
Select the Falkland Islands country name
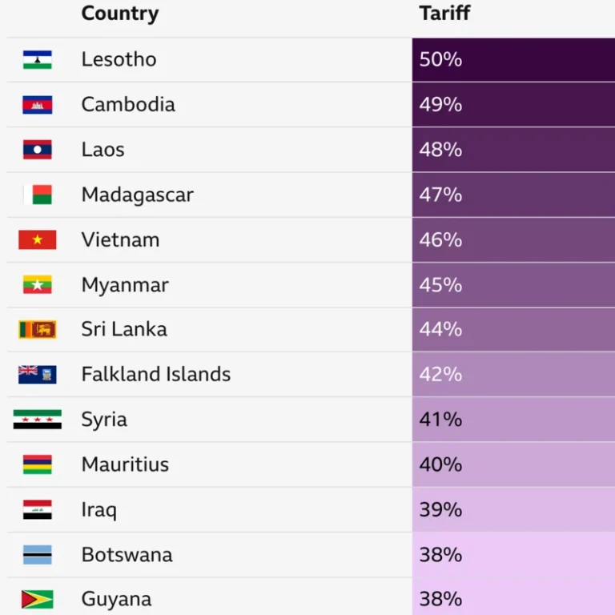(155, 374)
